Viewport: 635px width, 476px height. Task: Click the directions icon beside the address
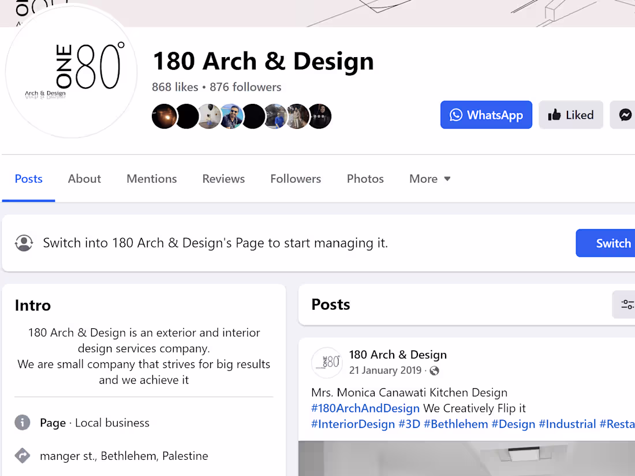click(x=23, y=456)
